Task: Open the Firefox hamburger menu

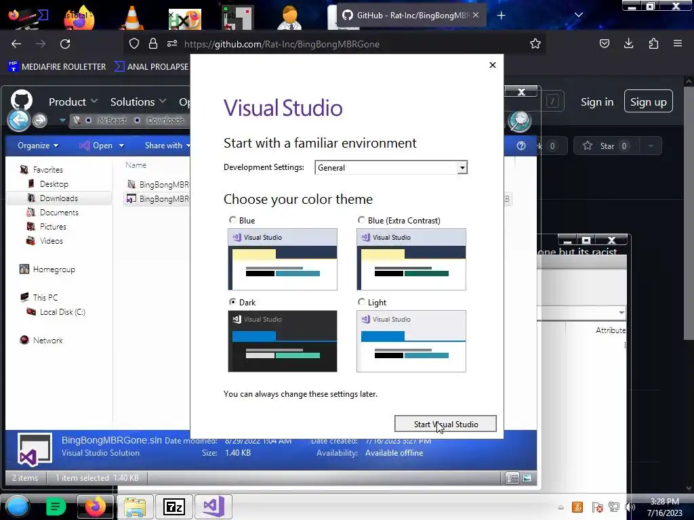Action: [678, 43]
